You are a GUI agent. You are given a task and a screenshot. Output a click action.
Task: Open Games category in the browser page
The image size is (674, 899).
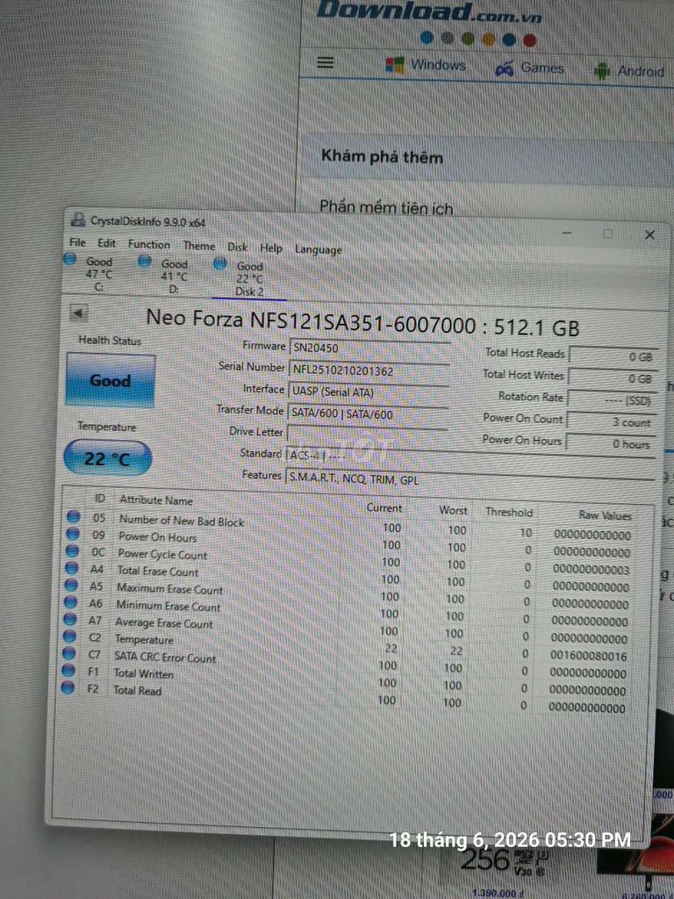(x=529, y=68)
